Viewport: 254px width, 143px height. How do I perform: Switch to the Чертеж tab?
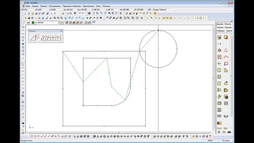220,27
